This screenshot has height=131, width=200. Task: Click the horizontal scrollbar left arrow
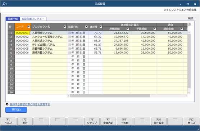coord(68,96)
